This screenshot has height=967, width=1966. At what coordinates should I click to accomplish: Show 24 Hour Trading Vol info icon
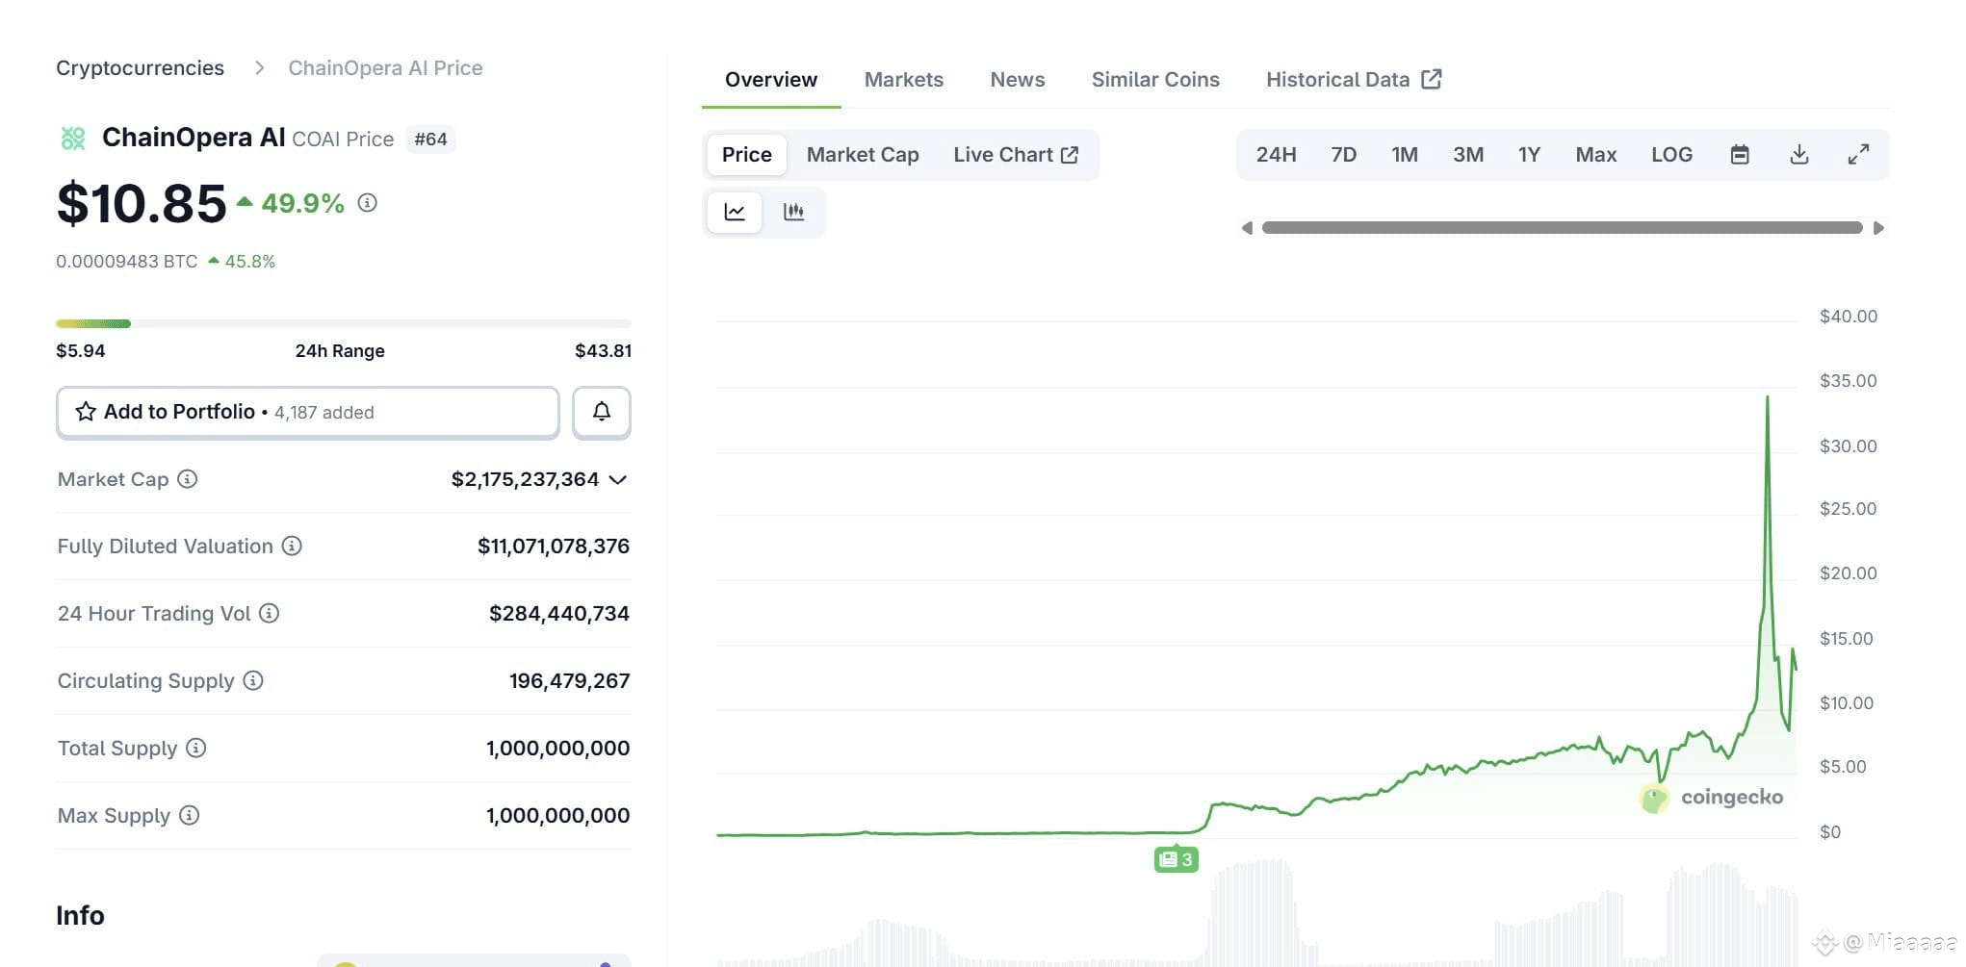click(x=270, y=613)
